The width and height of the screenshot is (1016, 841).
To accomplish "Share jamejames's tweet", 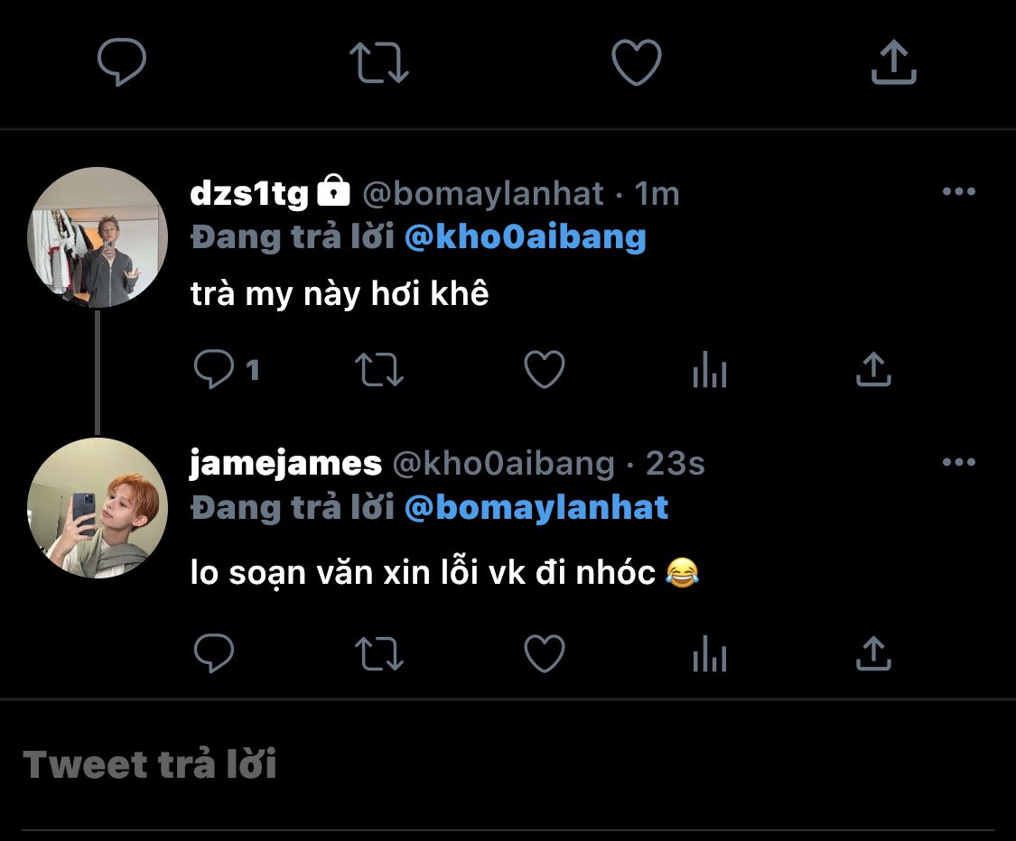I will [x=873, y=653].
